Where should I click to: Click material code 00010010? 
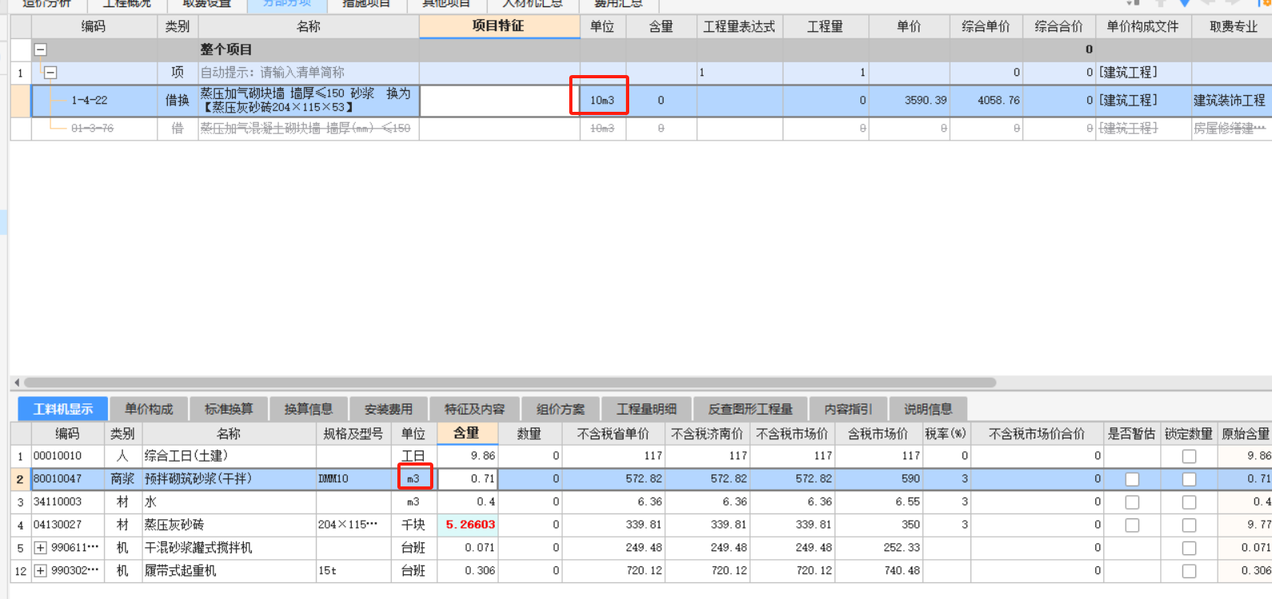[x=67, y=456]
